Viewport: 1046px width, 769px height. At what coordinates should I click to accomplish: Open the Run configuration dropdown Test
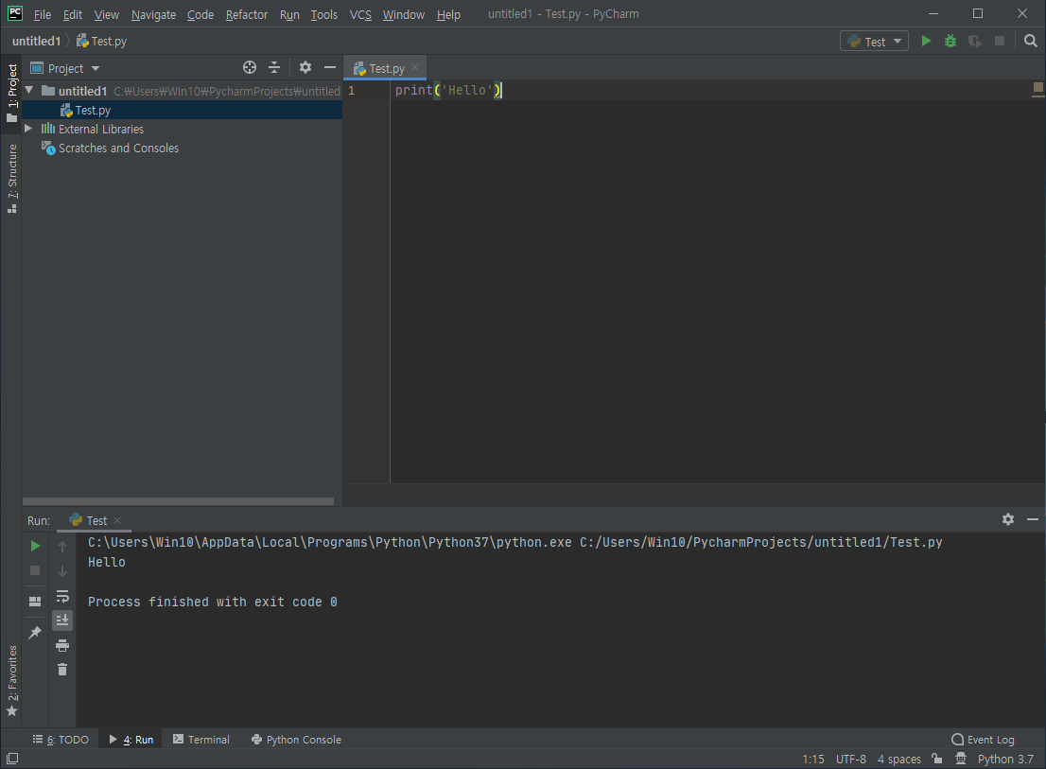point(874,42)
